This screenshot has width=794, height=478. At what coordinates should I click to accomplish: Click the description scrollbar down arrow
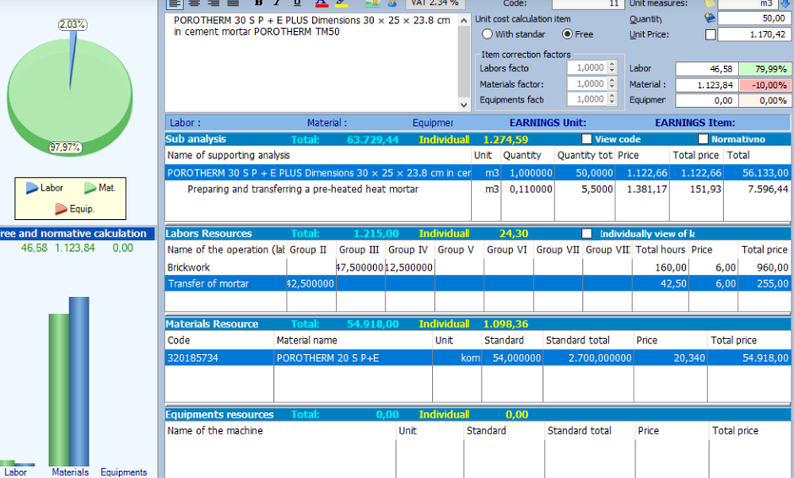click(x=464, y=106)
